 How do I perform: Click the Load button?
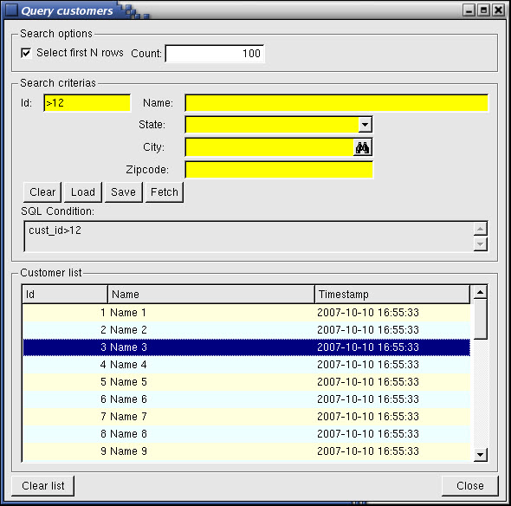click(x=83, y=192)
